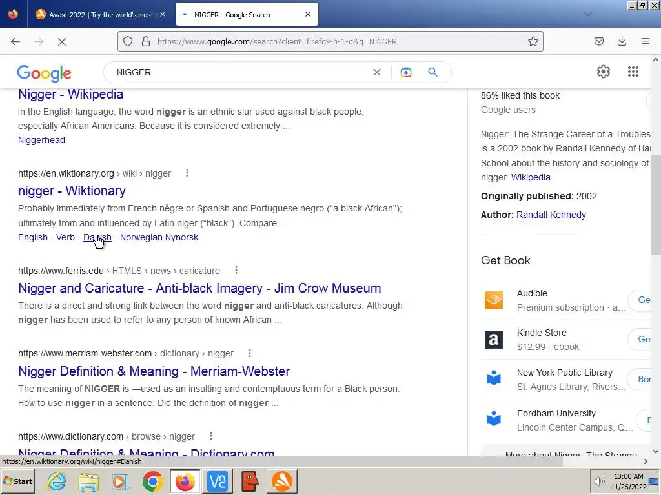
Task: Click the 'Originally published: 2002' text
Action: 539,196
